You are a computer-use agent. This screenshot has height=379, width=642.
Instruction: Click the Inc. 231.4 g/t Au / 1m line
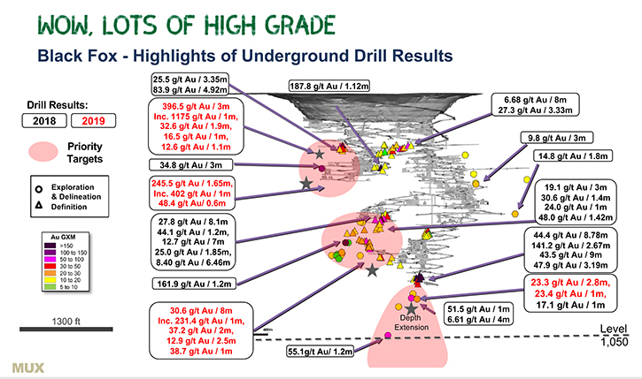coord(201,321)
